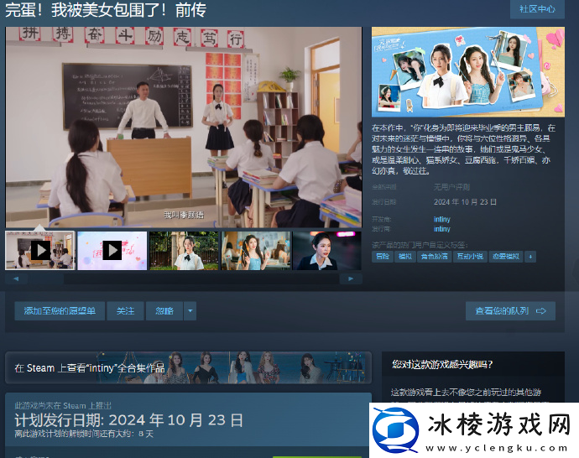579x458 pixels.
Task: Select the 恋爱模拟 tag
Action: click(x=506, y=257)
